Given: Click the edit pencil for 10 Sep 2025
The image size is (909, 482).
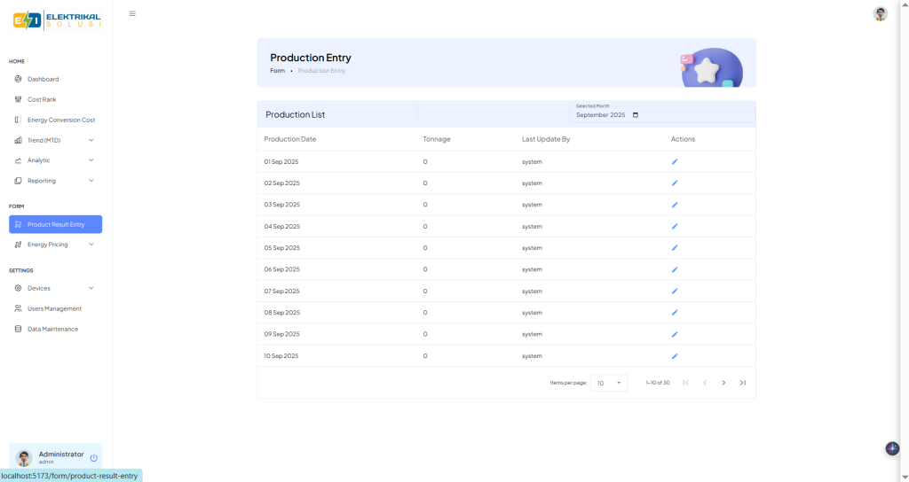Looking at the screenshot, I should coord(675,356).
